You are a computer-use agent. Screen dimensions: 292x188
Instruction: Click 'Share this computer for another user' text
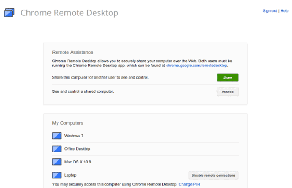tap(100, 77)
